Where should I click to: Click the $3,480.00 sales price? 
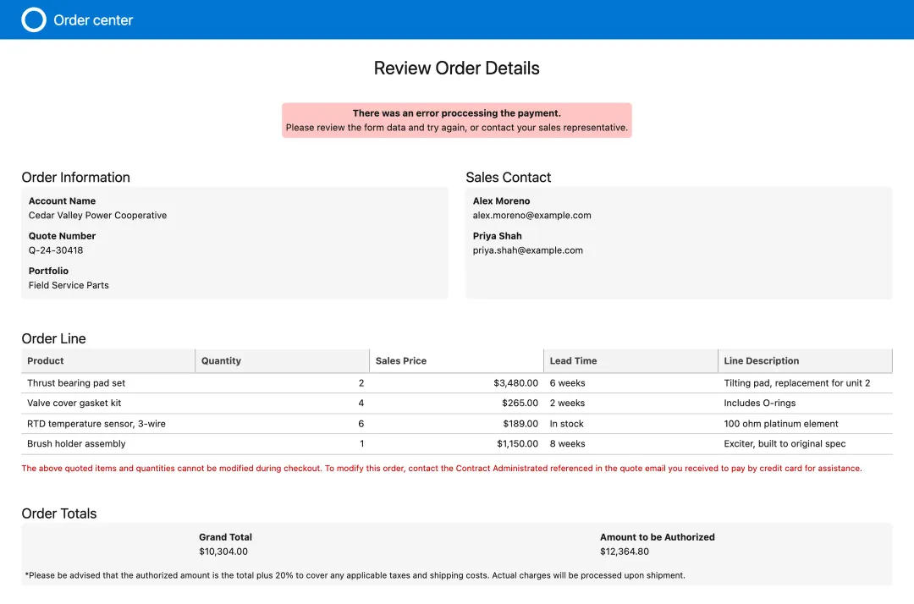516,383
